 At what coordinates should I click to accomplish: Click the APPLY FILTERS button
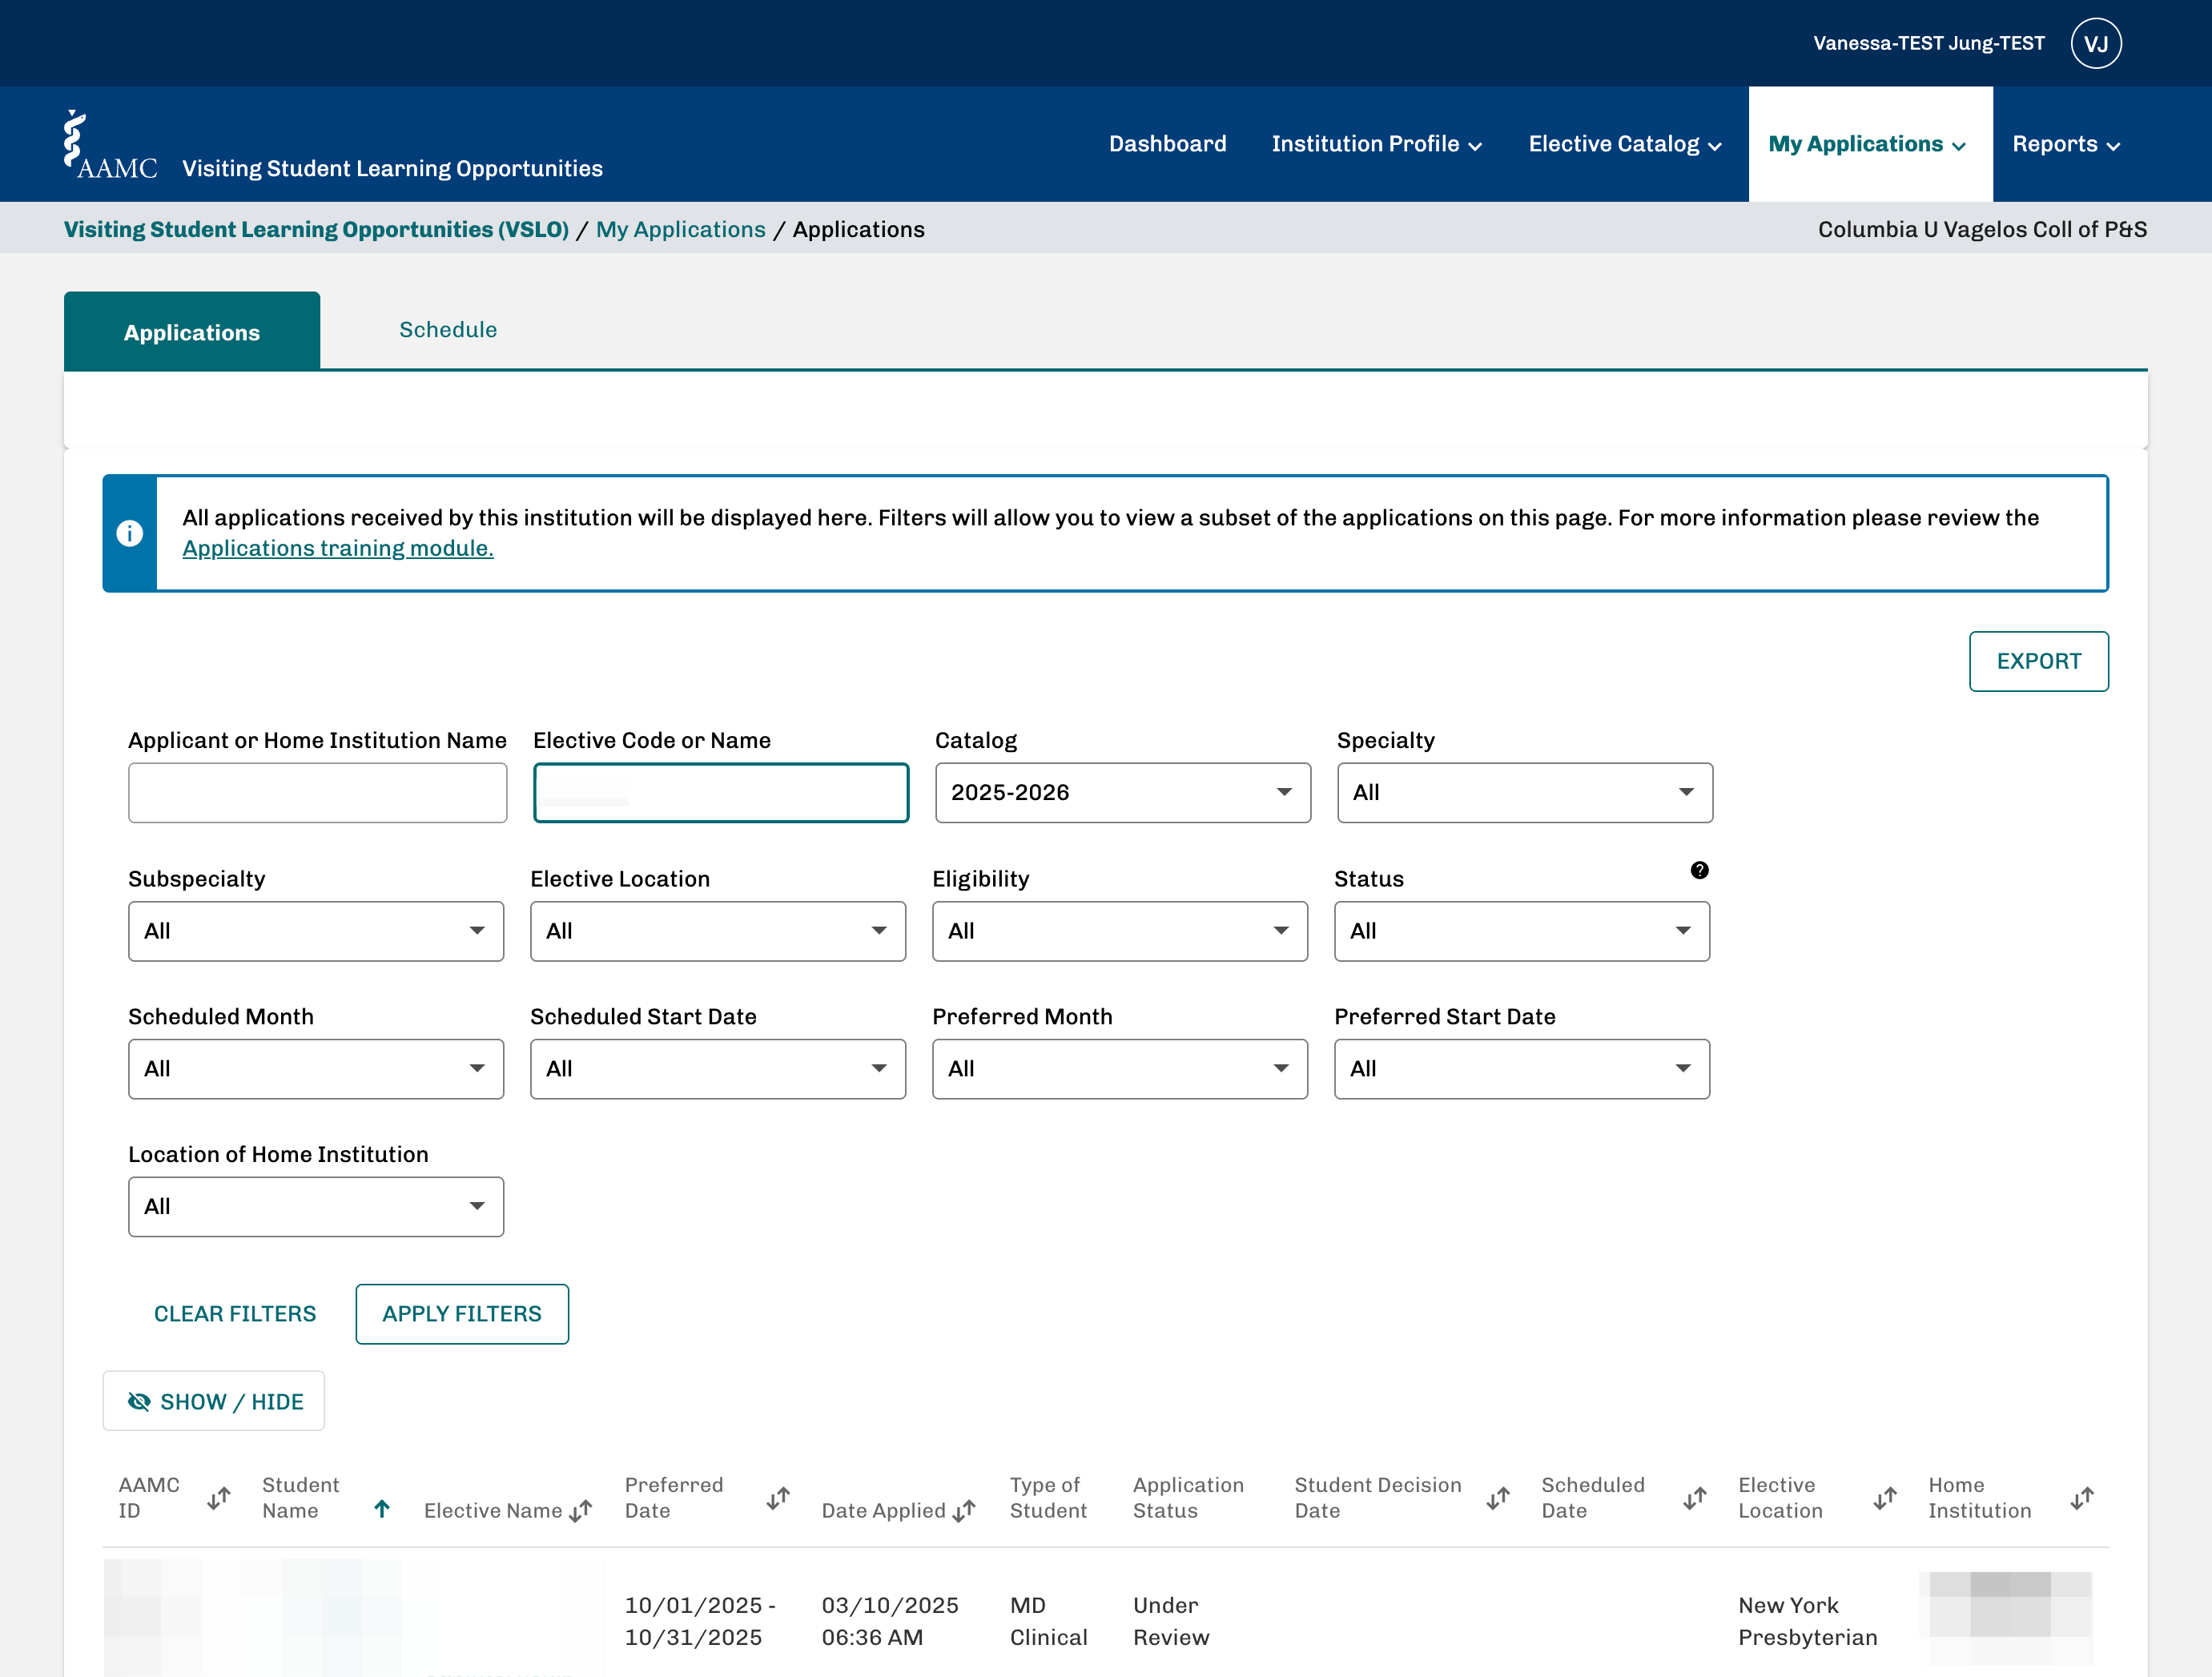pos(462,1314)
